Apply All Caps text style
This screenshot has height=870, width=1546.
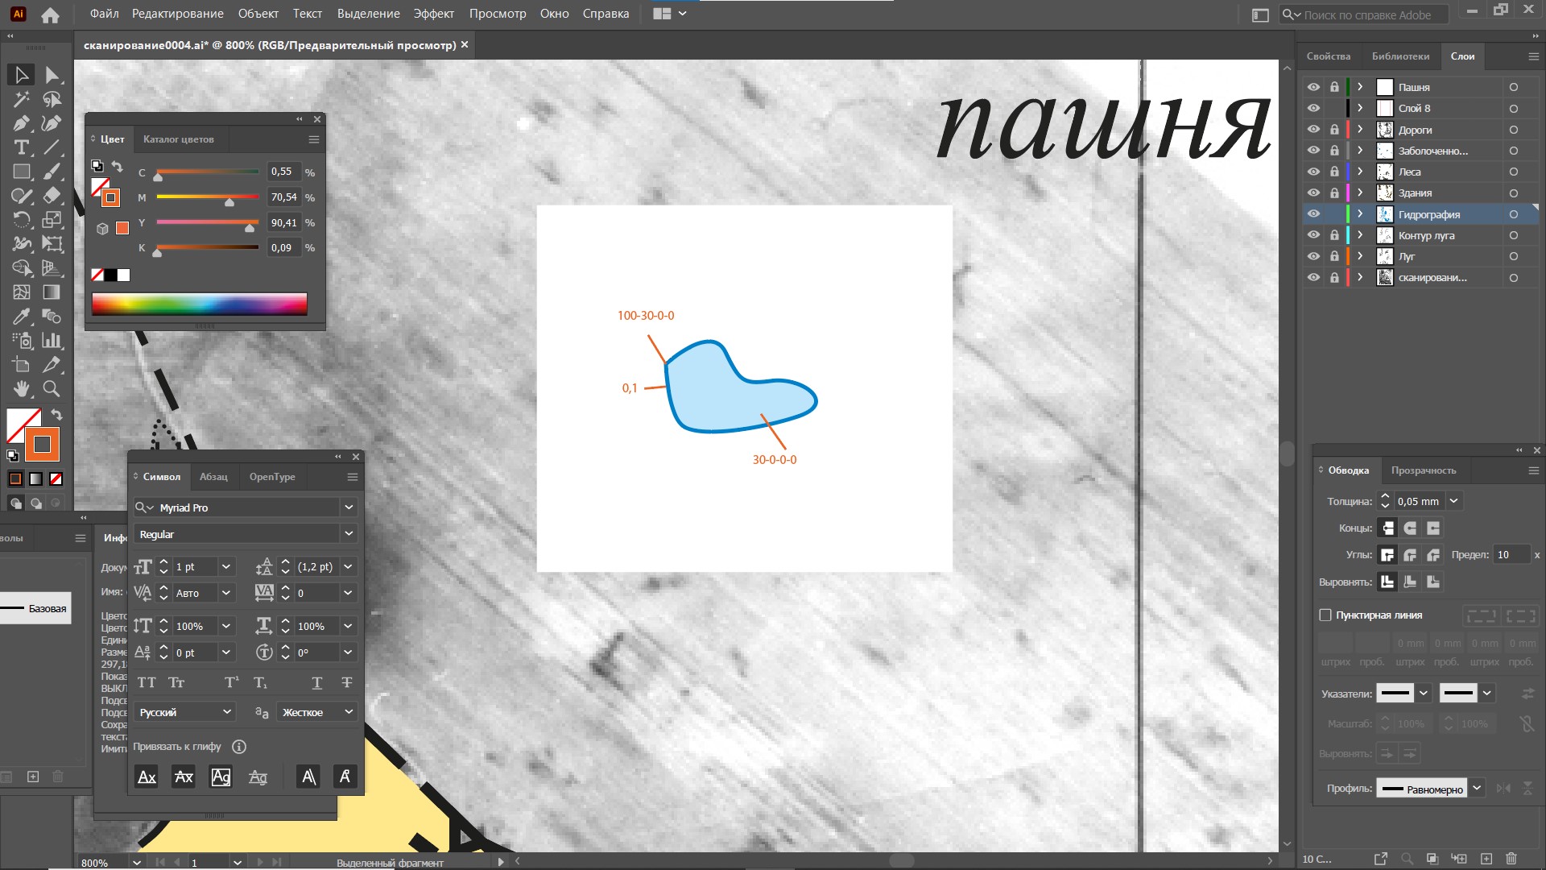click(147, 683)
